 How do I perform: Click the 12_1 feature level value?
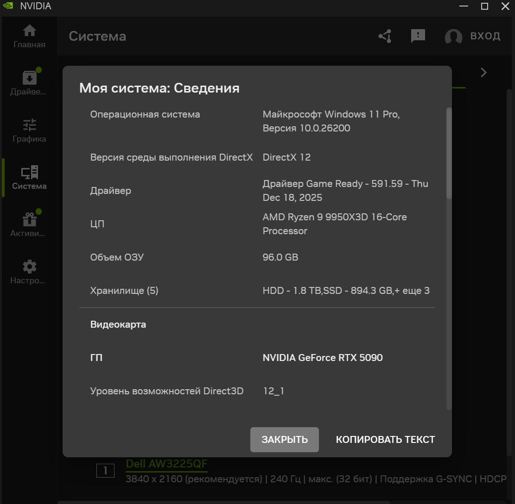[x=273, y=391]
